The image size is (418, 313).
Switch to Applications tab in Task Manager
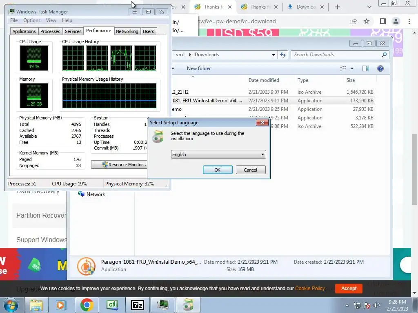click(24, 31)
